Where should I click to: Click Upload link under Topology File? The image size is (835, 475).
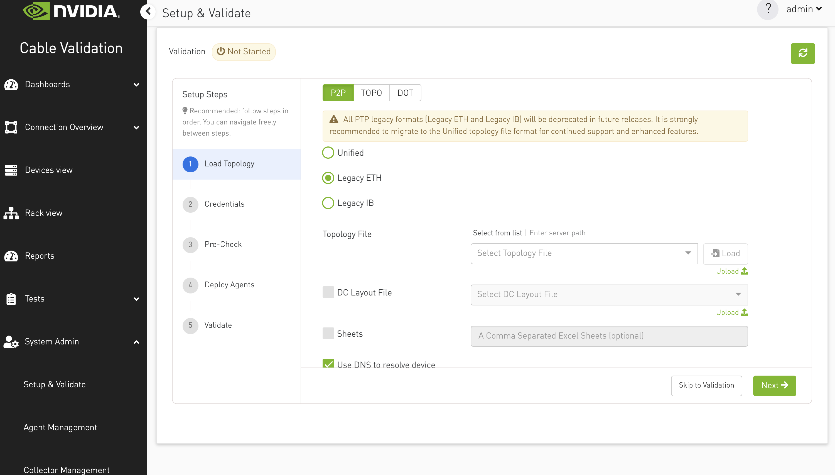point(732,271)
